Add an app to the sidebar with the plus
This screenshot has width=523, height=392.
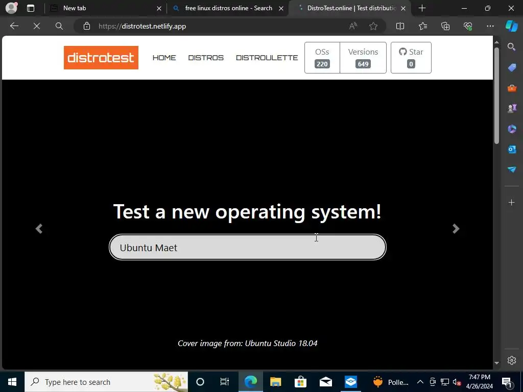click(x=511, y=202)
